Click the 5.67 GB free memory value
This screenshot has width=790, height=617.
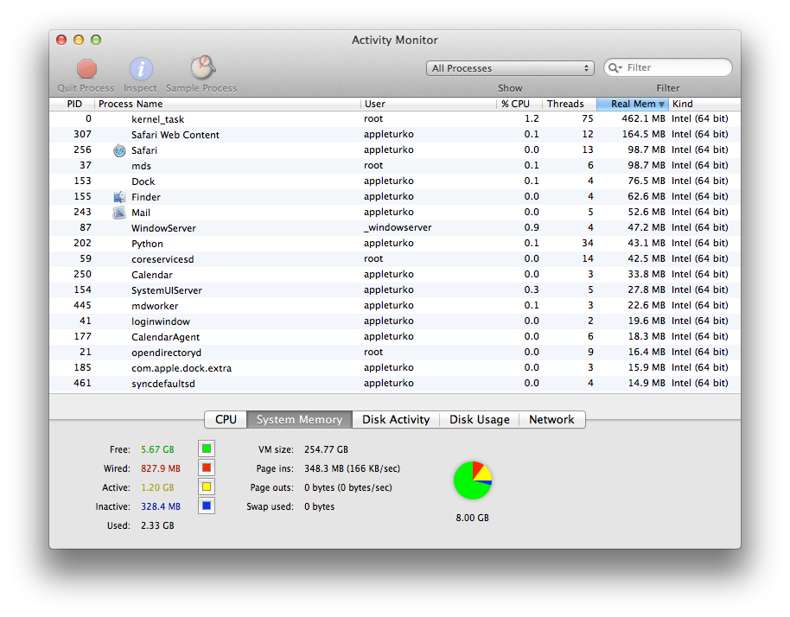coord(157,449)
